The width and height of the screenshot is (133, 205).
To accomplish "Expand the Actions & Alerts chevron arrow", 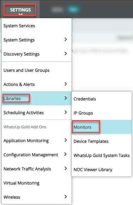I will click(x=66, y=84).
